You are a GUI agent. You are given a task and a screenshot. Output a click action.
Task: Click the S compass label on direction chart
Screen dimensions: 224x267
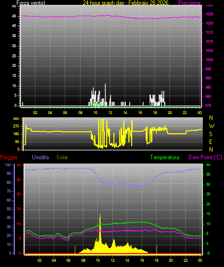click(211, 134)
